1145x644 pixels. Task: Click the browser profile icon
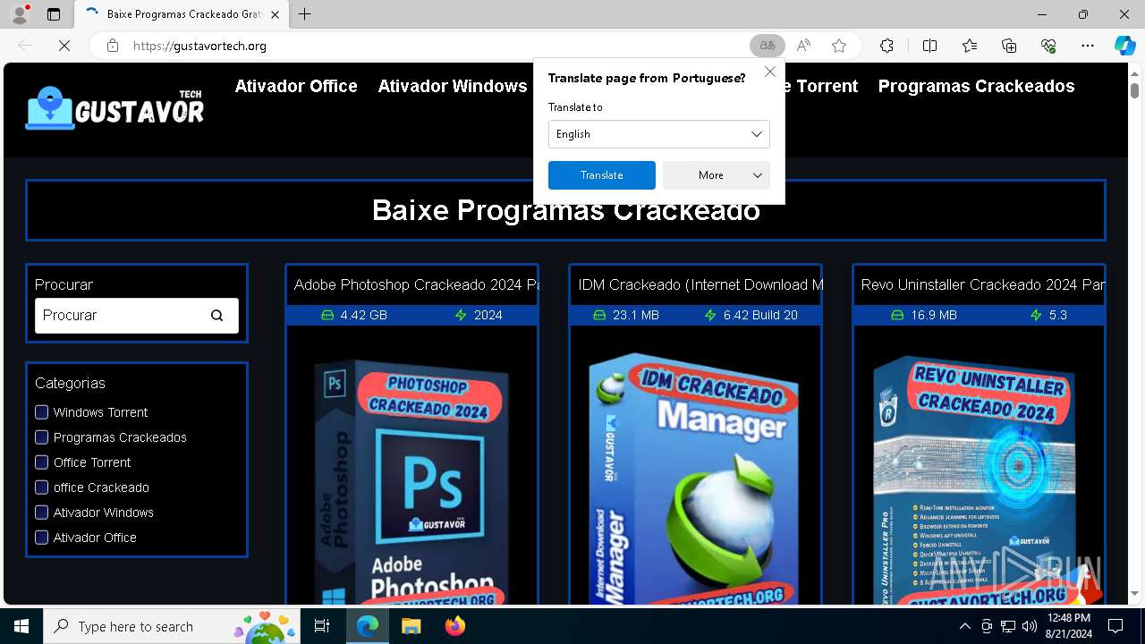pos(20,14)
